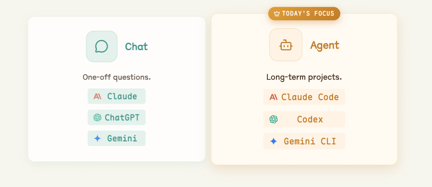Click the Anthropic logo beside Claude

point(98,96)
